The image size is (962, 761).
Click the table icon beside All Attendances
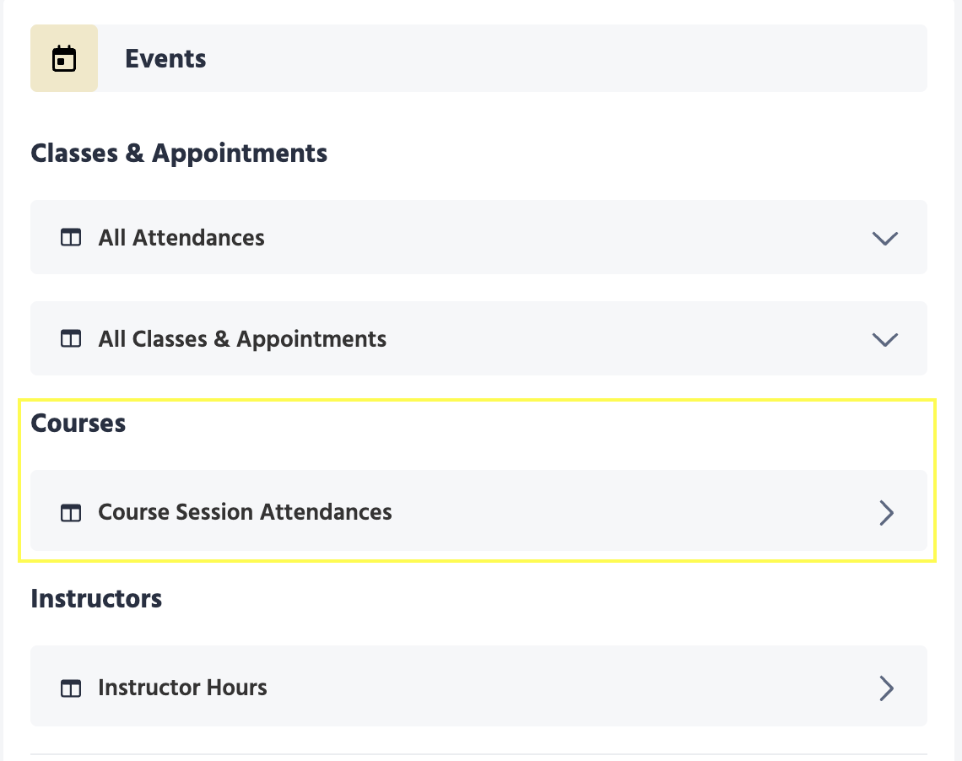pos(71,238)
